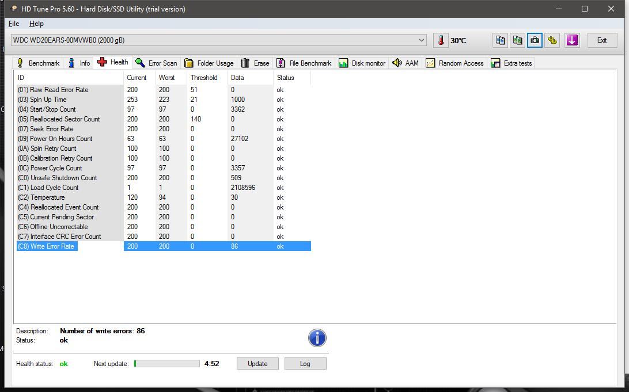This screenshot has height=392, width=629.
Task: Click the Folder Usage folder icon
Action: (188, 63)
